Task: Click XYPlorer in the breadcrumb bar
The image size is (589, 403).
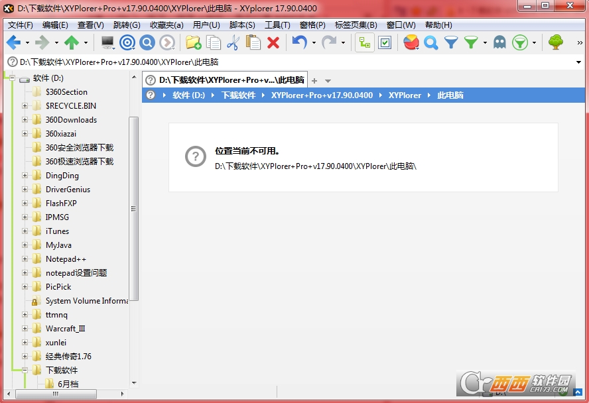Action: coord(405,95)
